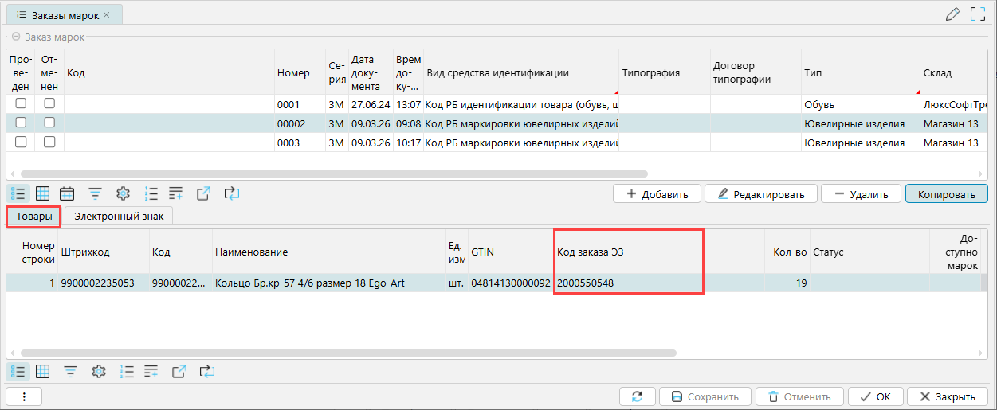Click the upper table horizontal scrollbar
The height and width of the screenshot is (410, 997).
pos(335,173)
